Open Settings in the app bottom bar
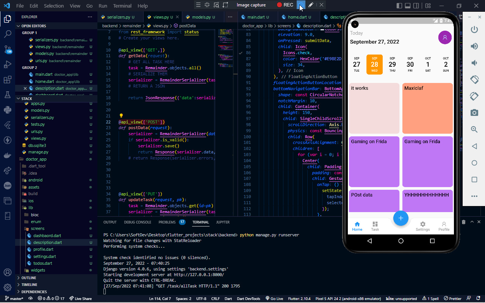 423,226
